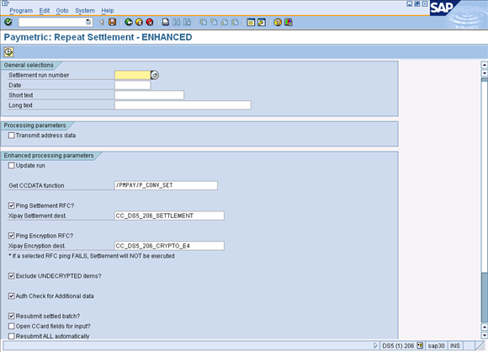Open the Goto menu
The height and width of the screenshot is (352, 488).
tap(62, 11)
